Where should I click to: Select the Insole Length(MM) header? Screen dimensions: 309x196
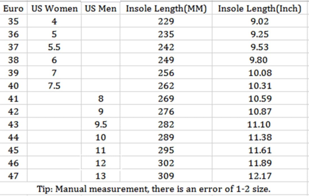click(x=166, y=9)
